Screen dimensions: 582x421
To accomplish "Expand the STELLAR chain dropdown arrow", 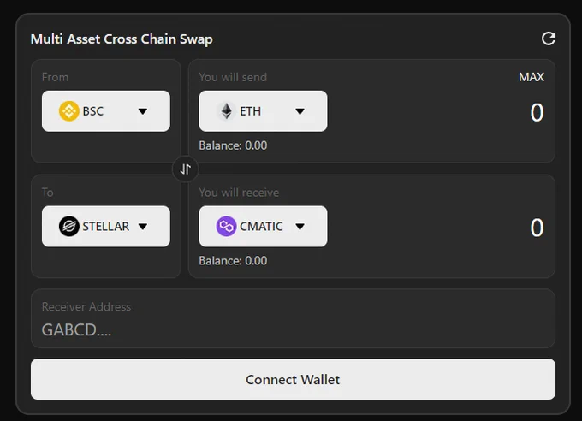I will coord(143,226).
